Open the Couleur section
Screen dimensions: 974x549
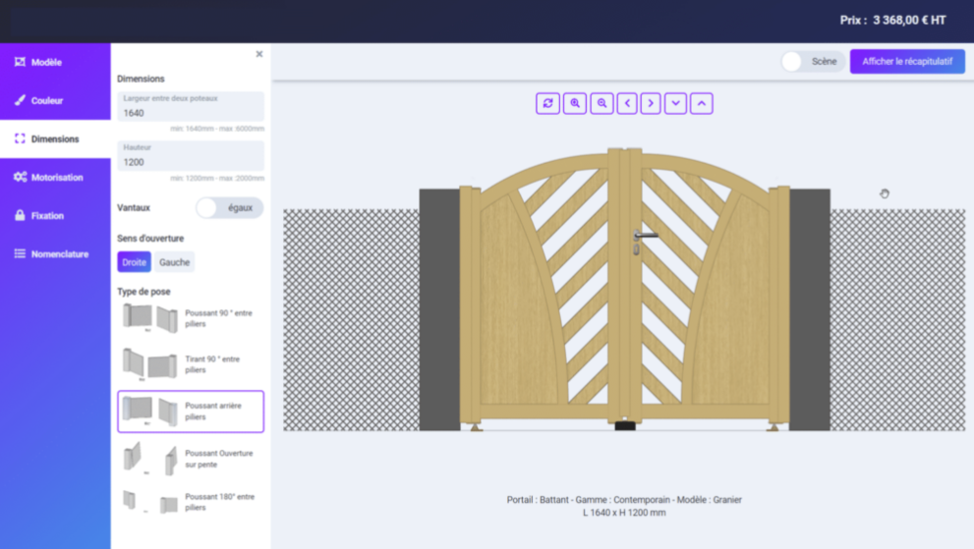coord(55,100)
